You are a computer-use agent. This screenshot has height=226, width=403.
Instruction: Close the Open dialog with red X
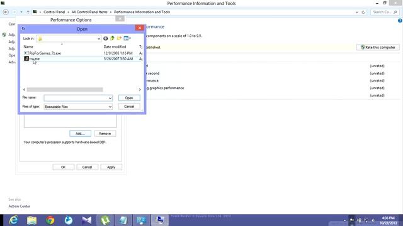140,28
